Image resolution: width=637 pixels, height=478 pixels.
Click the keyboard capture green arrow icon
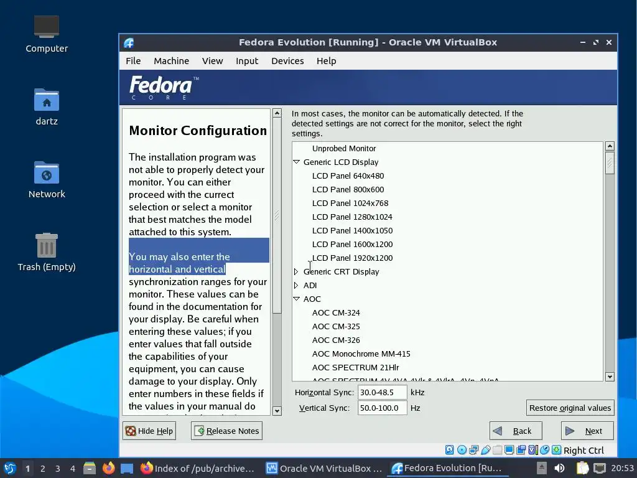click(x=557, y=450)
